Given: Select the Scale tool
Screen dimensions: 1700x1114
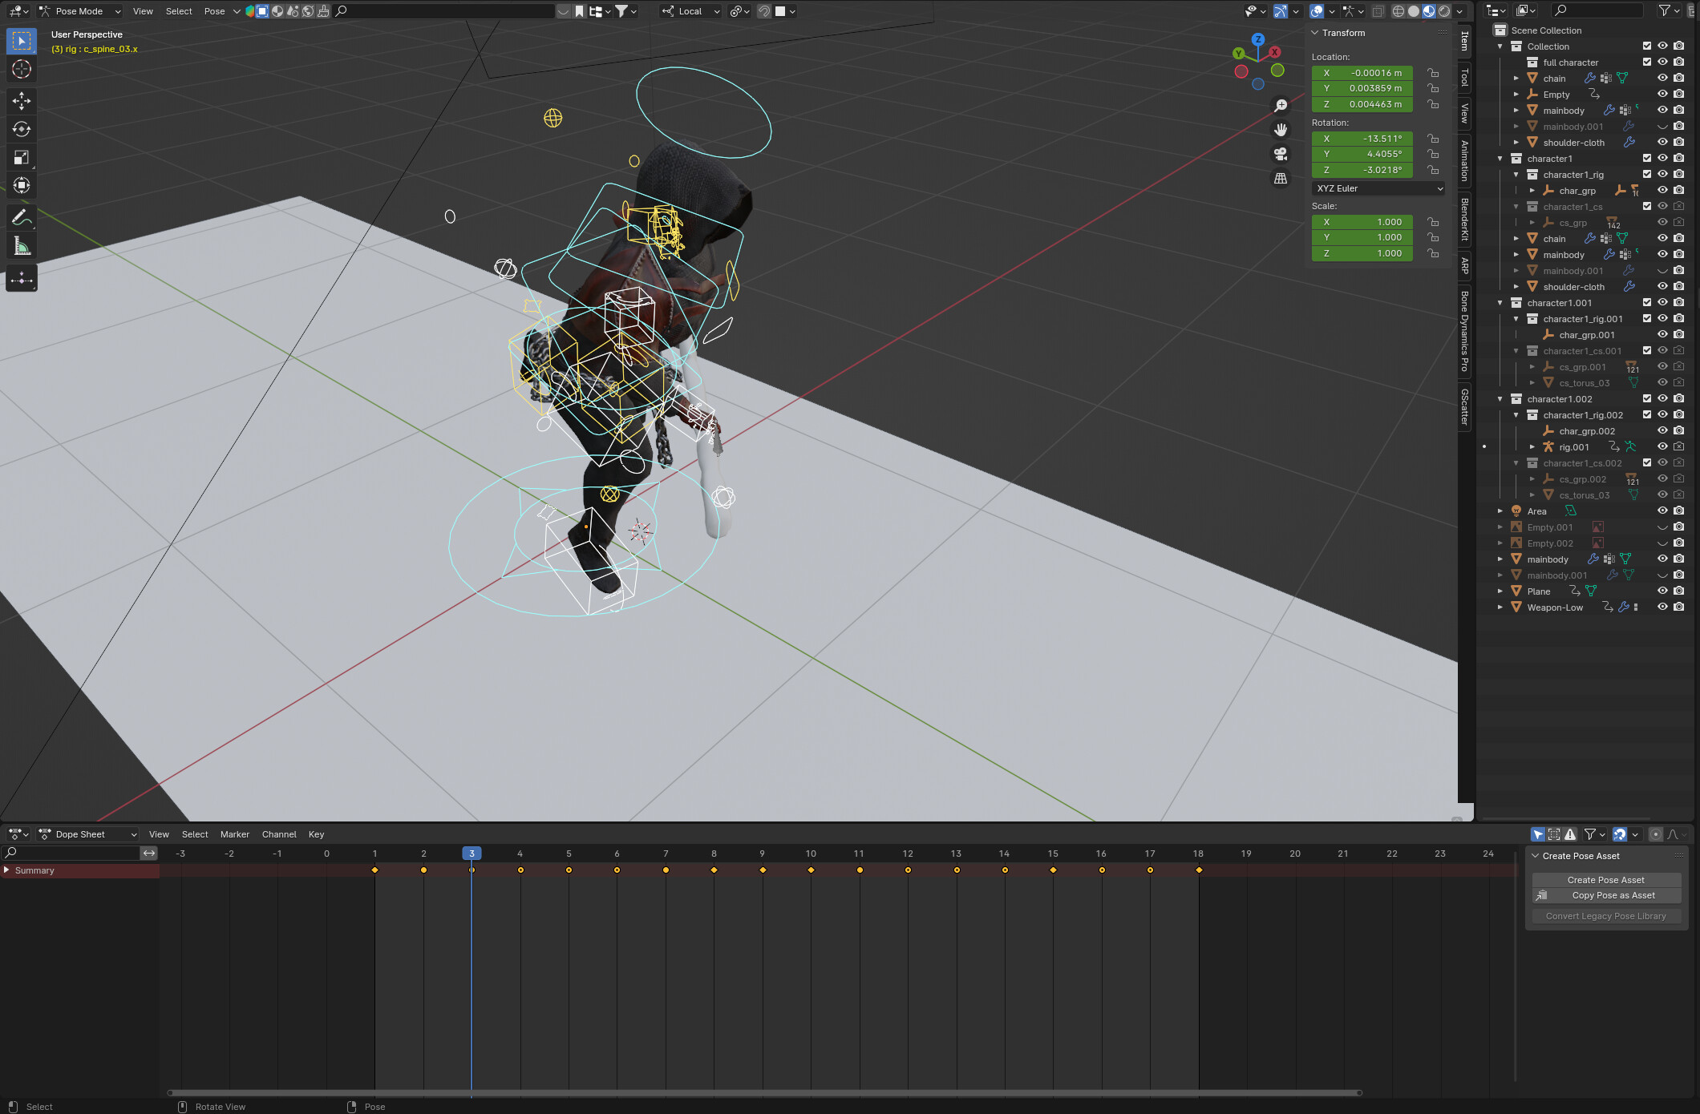Looking at the screenshot, I should pyautogui.click(x=22, y=158).
